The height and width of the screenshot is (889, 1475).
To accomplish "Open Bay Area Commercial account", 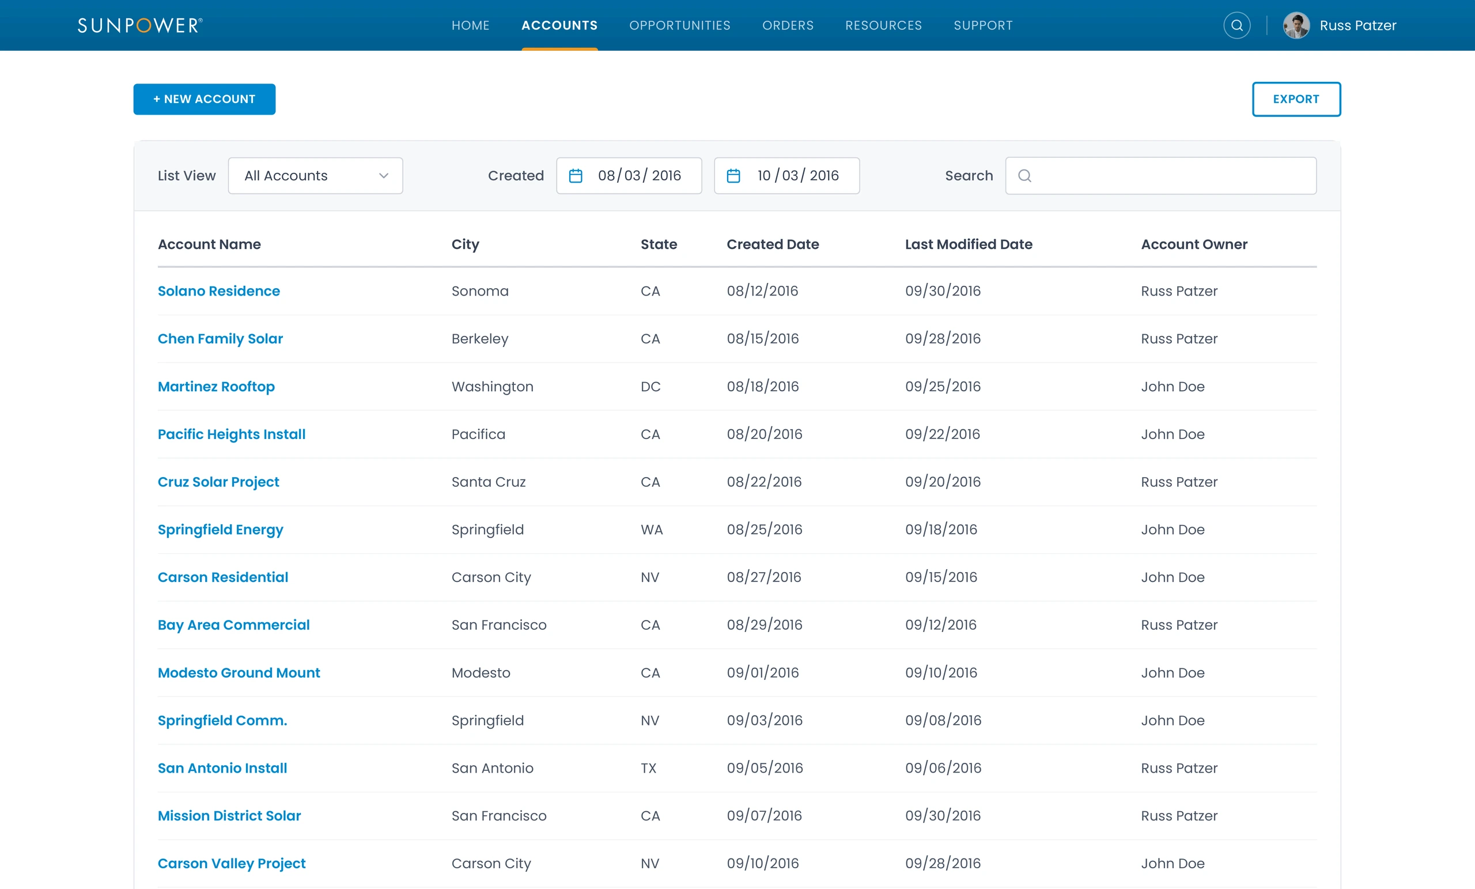I will (x=233, y=625).
